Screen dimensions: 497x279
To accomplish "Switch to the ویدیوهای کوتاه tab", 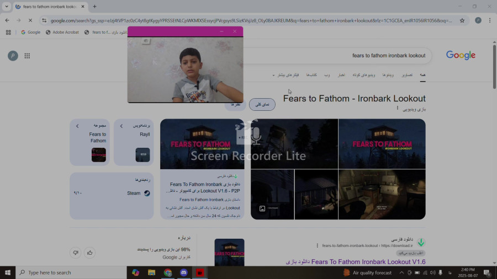I will pos(363,76).
